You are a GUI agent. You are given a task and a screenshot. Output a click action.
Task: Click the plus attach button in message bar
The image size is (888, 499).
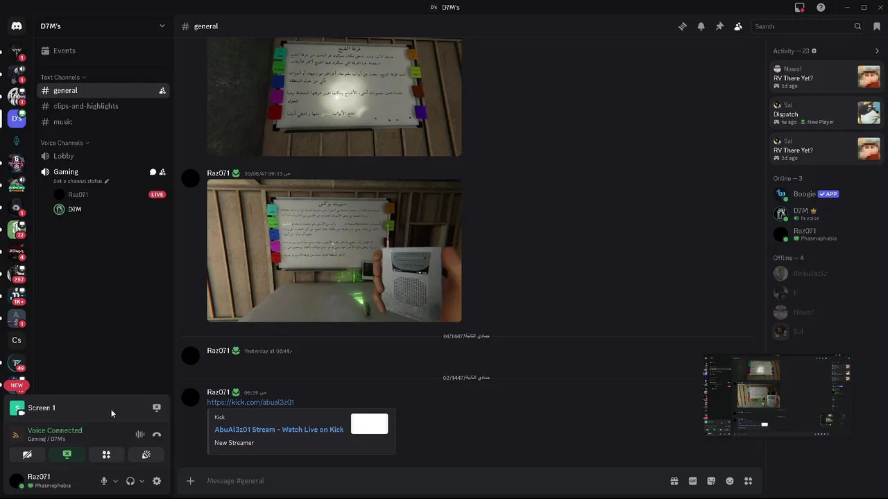[190, 481]
